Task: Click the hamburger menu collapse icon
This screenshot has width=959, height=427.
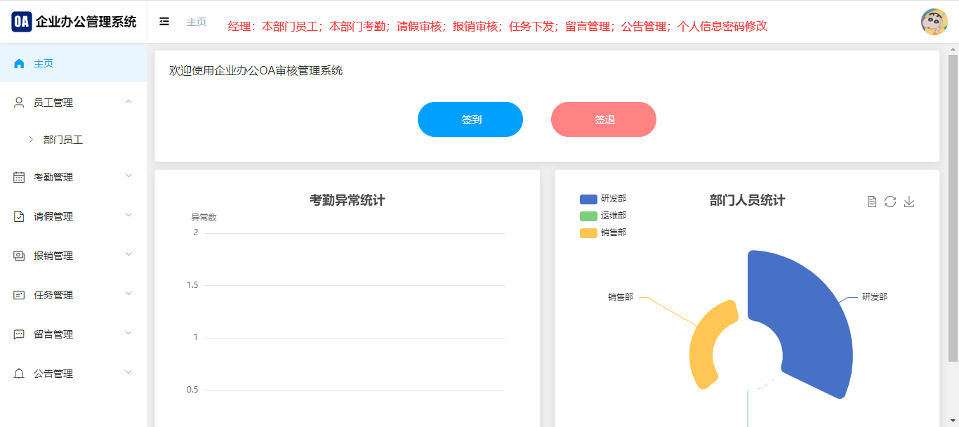Action: coord(164,22)
